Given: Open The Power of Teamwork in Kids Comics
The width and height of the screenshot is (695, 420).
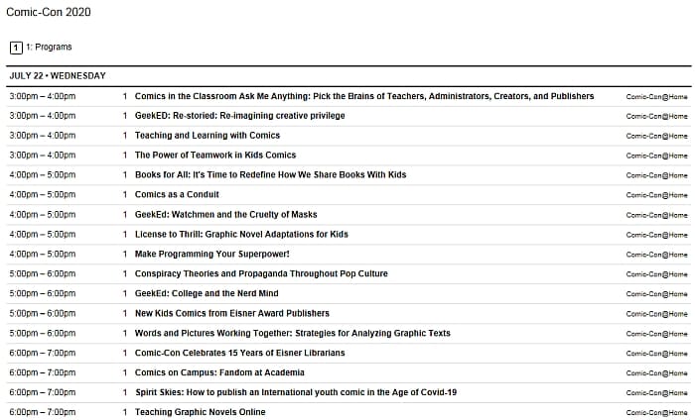Looking at the screenshot, I should [215, 156].
